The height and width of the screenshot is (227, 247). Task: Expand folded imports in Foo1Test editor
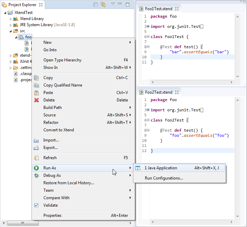pyautogui.click(x=148, y=26)
